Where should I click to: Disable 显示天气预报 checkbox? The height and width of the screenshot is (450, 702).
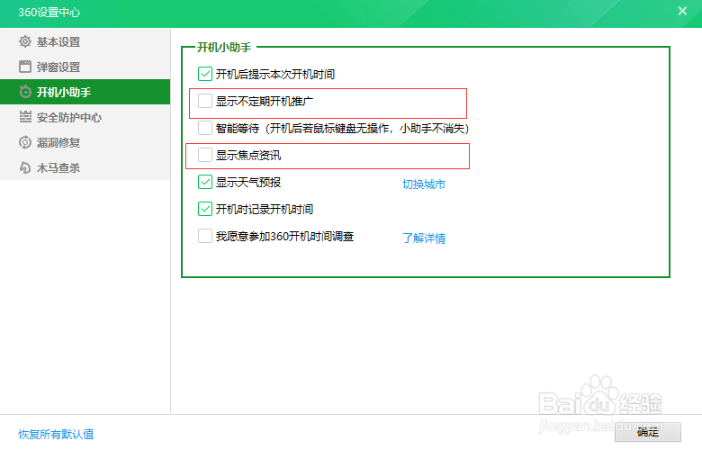point(205,182)
